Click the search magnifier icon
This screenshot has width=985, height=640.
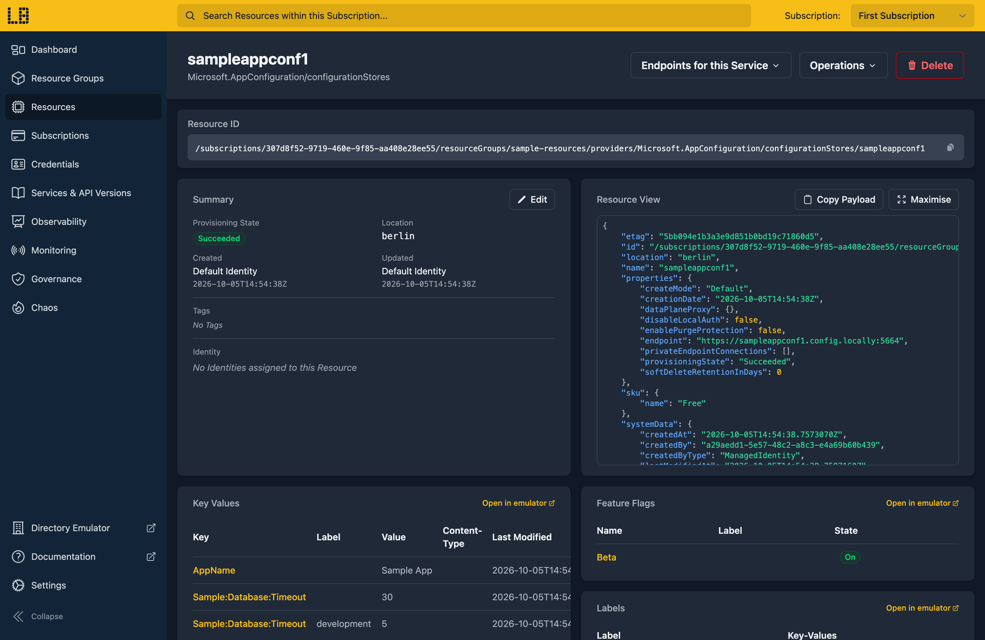(190, 16)
